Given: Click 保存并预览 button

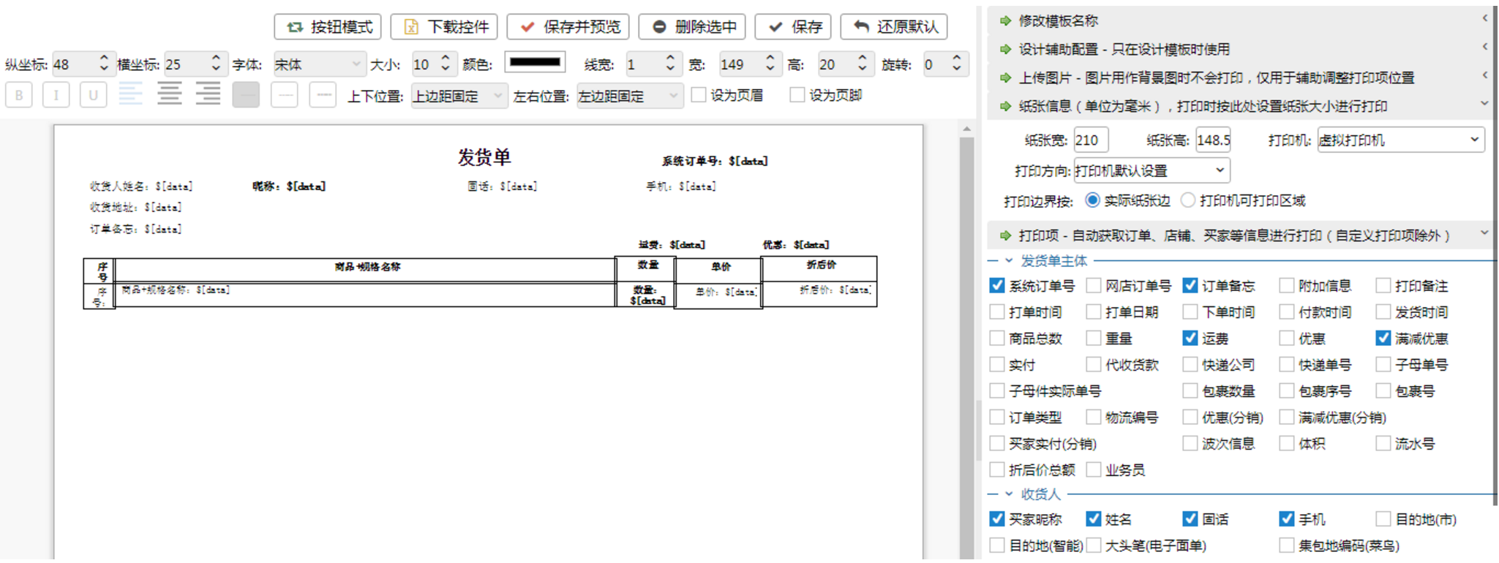Looking at the screenshot, I should (568, 27).
